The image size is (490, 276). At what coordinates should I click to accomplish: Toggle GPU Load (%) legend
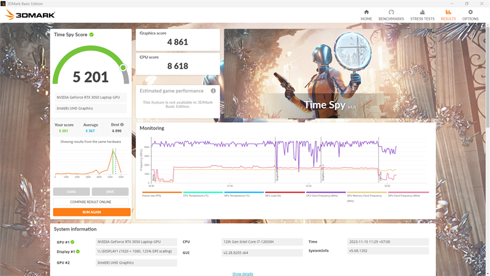point(285,194)
